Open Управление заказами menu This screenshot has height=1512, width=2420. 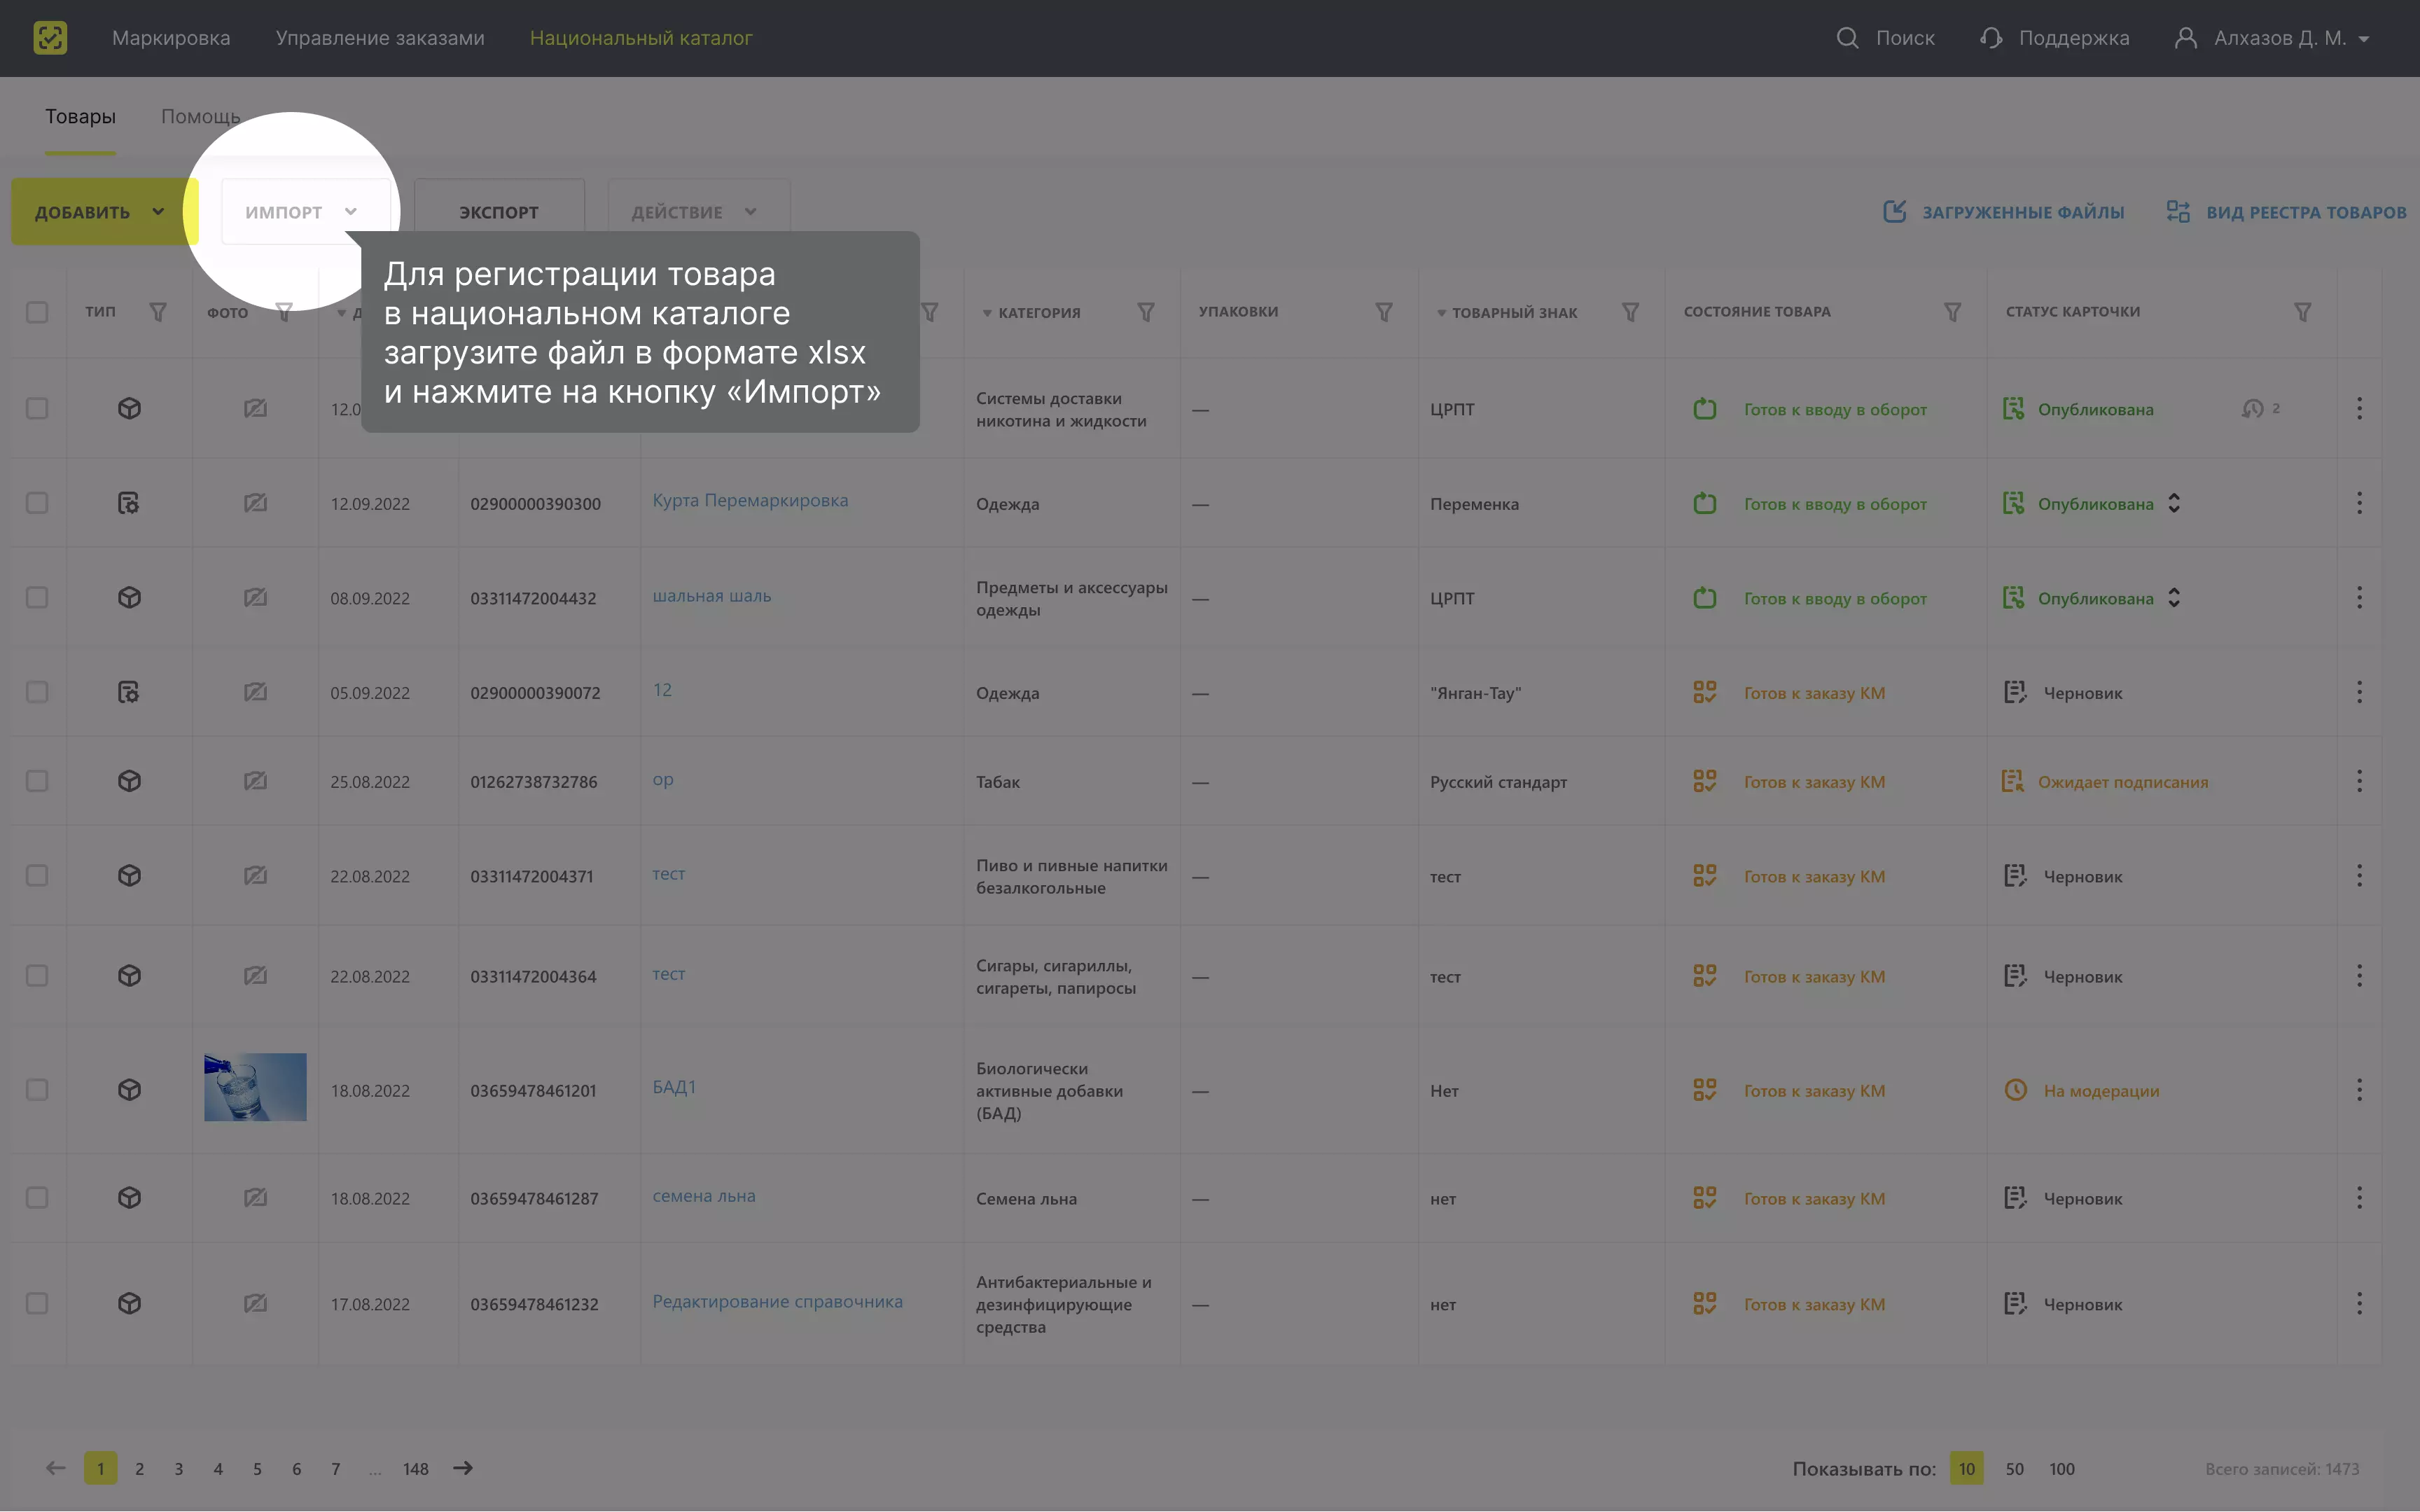coord(380,38)
